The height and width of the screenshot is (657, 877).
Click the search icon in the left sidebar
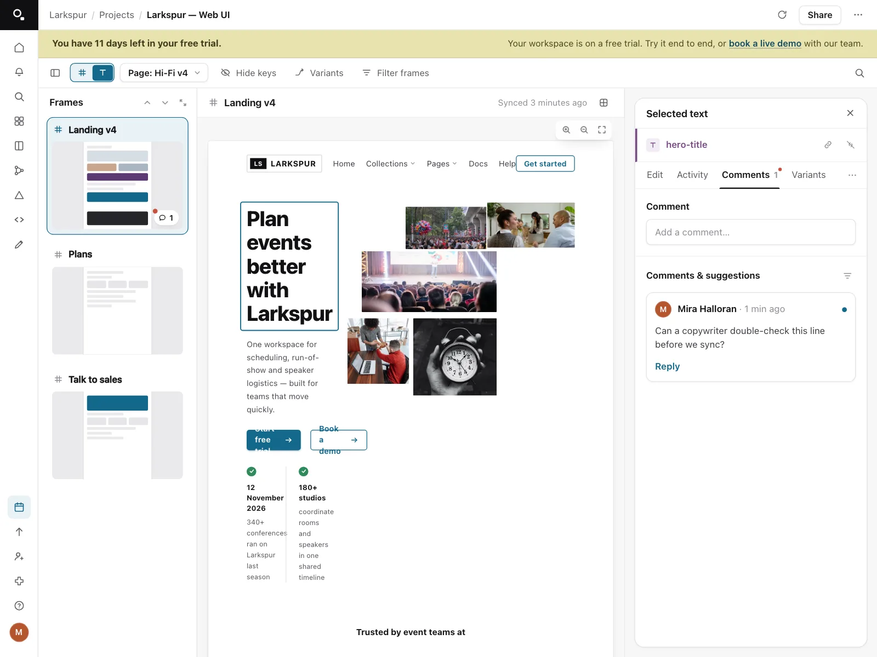19,97
